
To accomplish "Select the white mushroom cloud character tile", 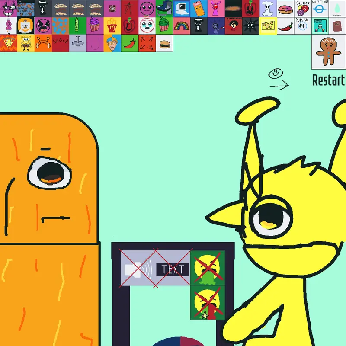I will click(268, 9).
